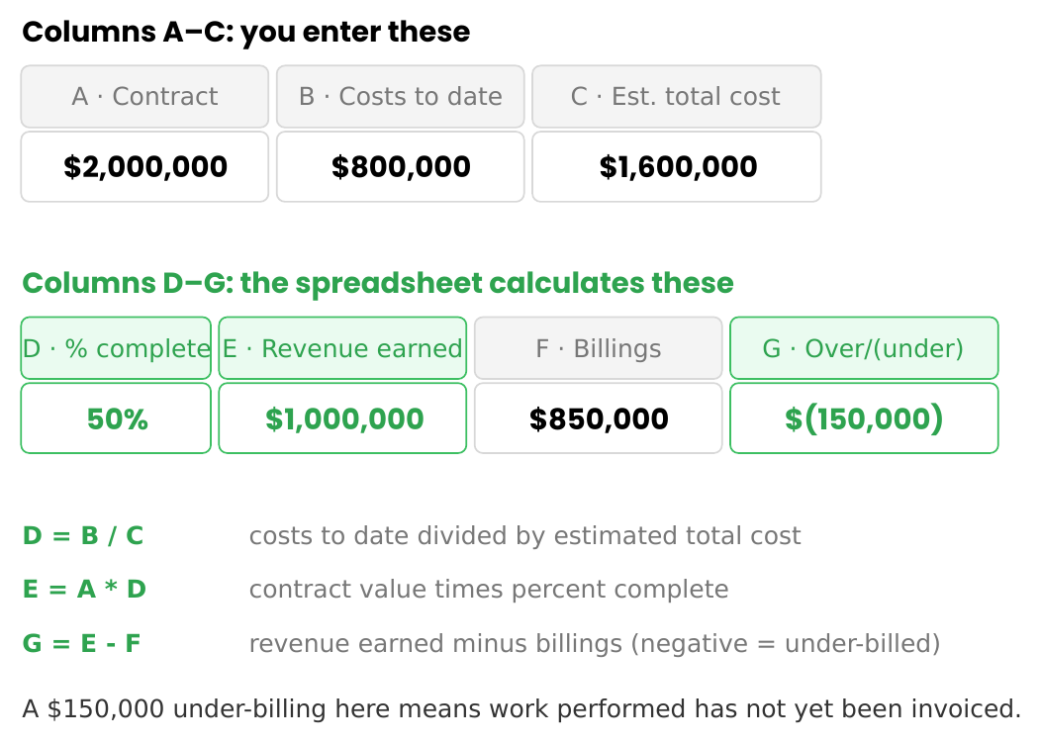Click the 50% percent complete cell
This screenshot has height=743, width=1040.
(x=116, y=418)
